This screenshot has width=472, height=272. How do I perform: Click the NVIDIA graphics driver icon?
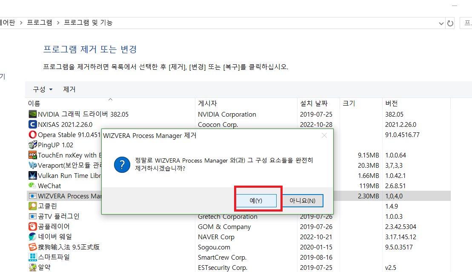32,114
